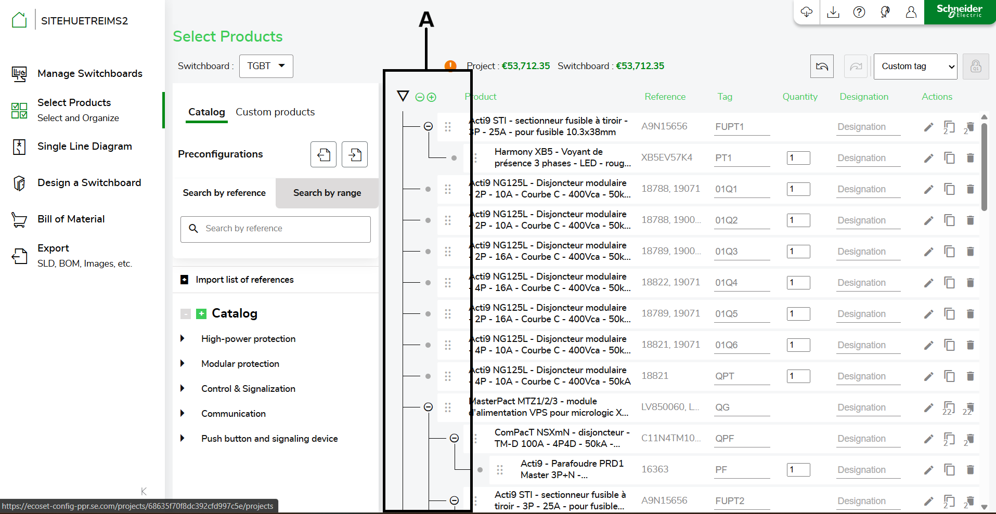The image size is (996, 514).
Task: Delete the QPF product group
Action: tap(969, 439)
